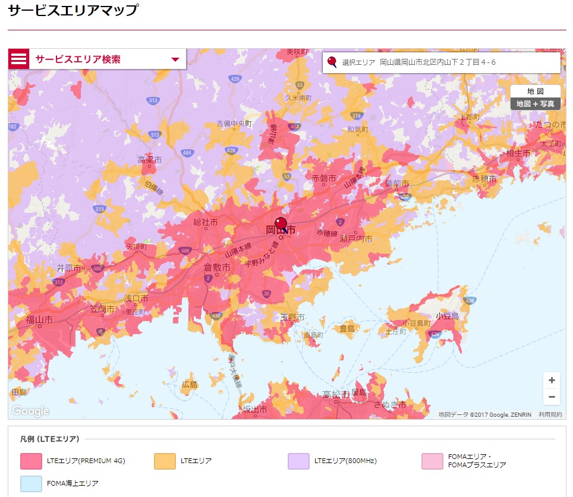
Task: Expand the サービスエリア検索 dropdown arrow
Action: pyautogui.click(x=175, y=59)
